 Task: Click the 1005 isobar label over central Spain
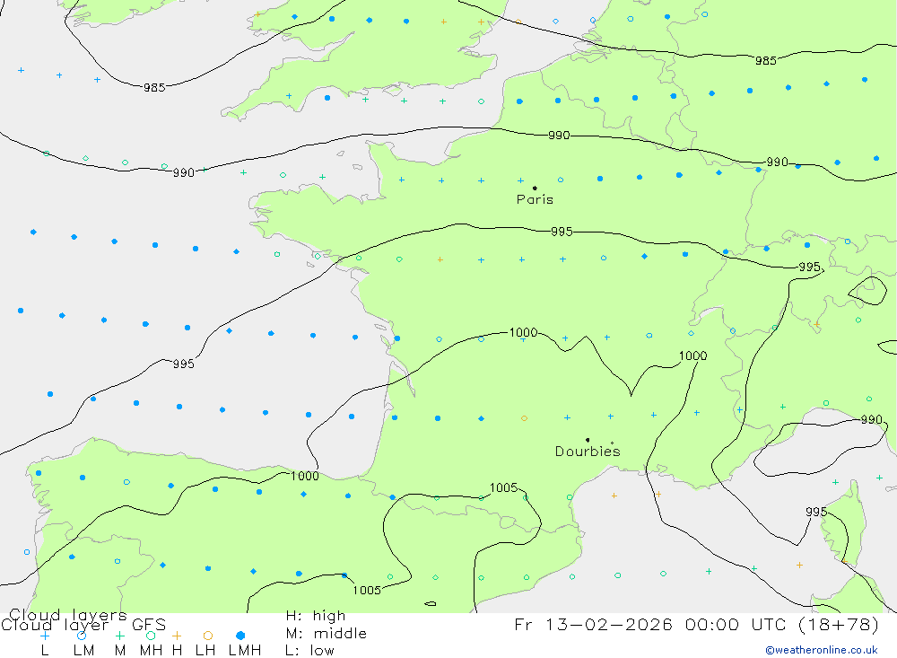point(367,590)
